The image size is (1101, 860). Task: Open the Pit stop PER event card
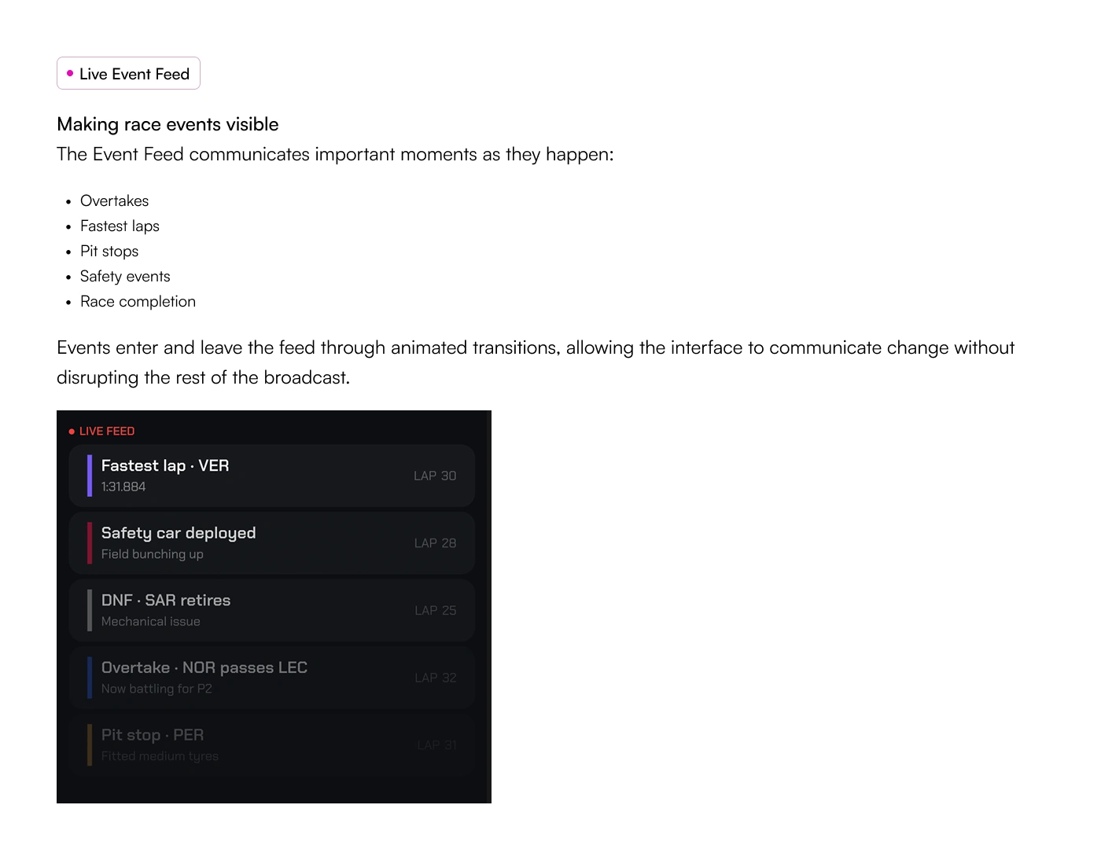(x=272, y=745)
